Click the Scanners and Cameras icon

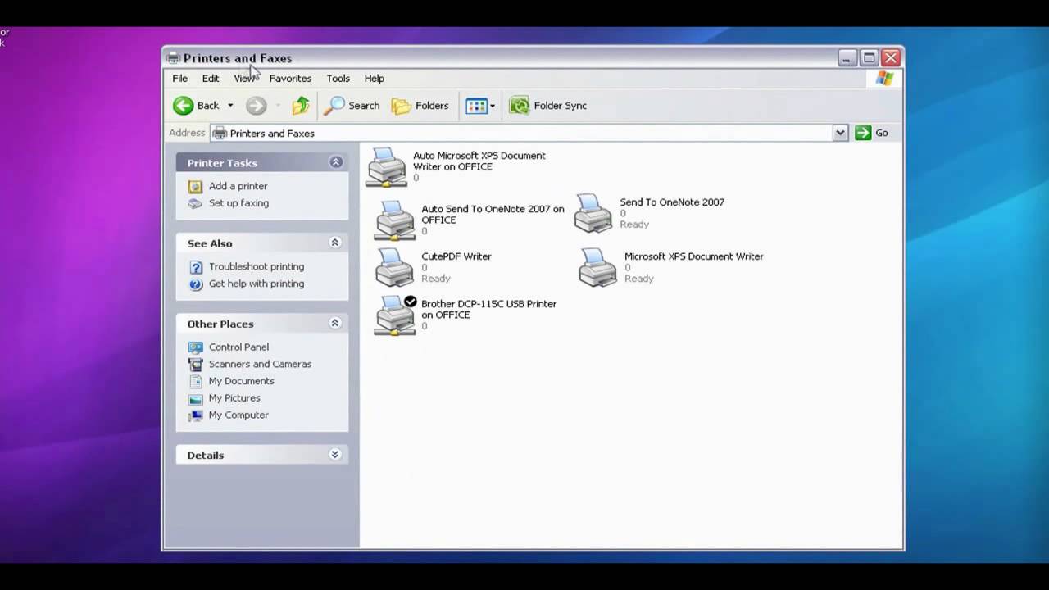195,365
